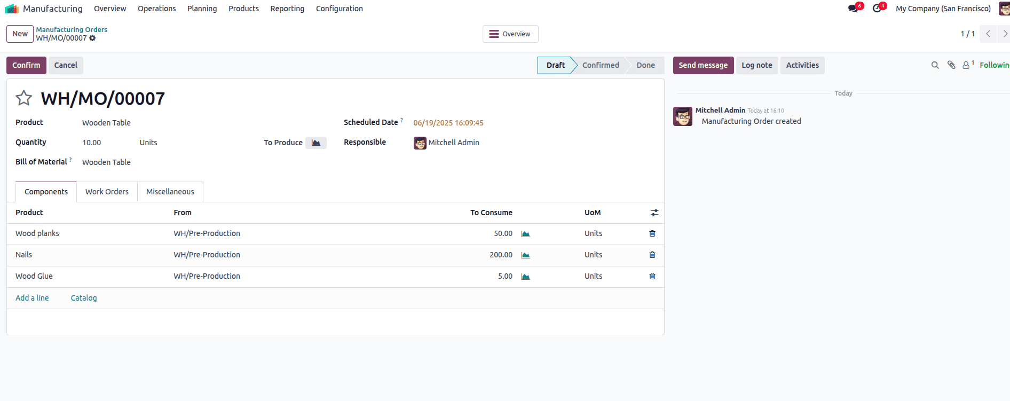Edit To Consume quantity 50.00
This screenshot has width=1010, height=401.
[503, 233]
